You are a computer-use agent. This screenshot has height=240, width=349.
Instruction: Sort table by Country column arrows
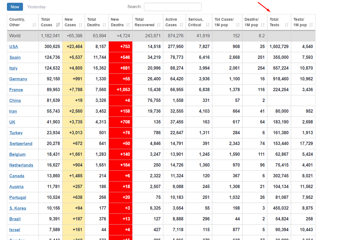34,25
